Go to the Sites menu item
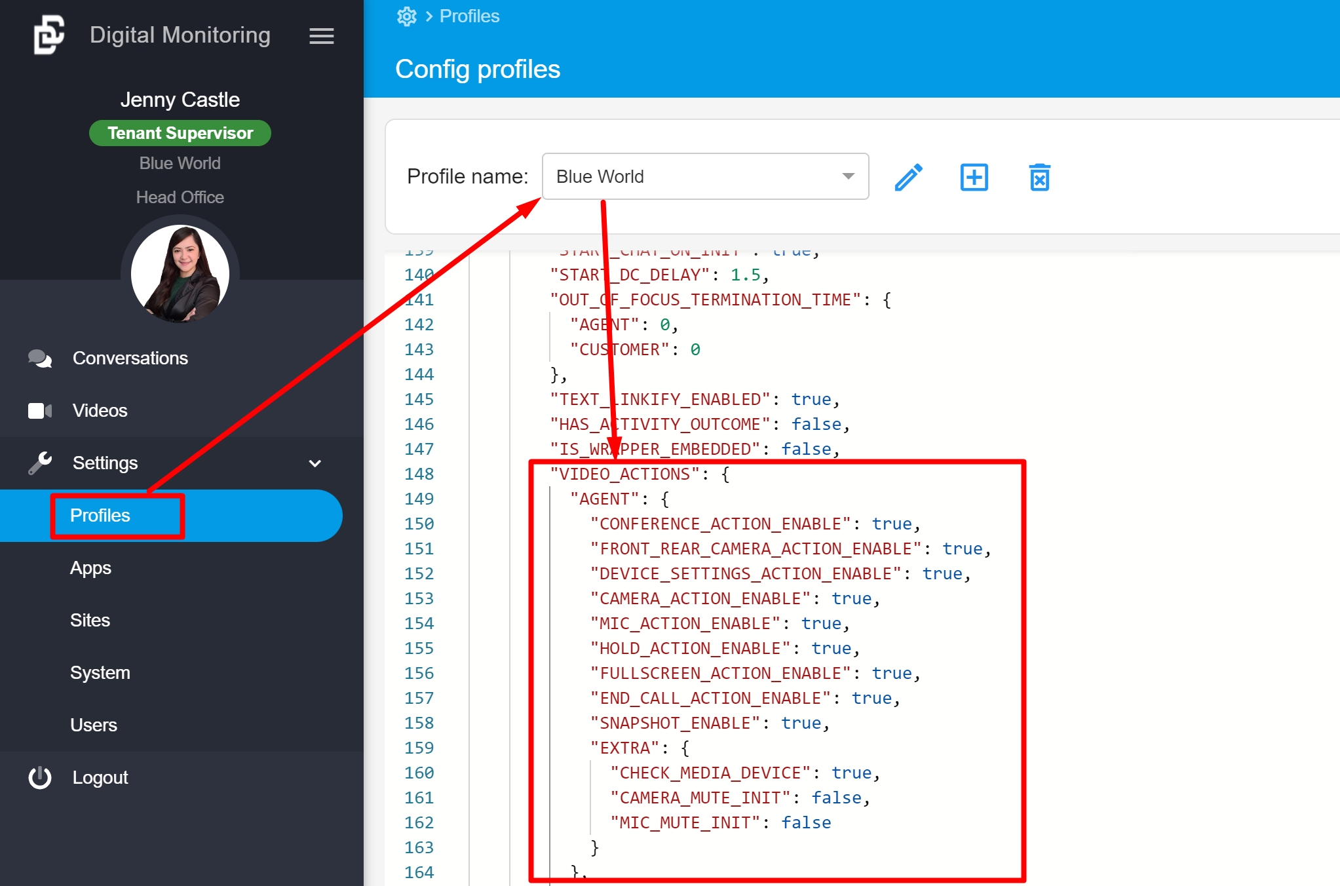The width and height of the screenshot is (1340, 886). [x=90, y=621]
